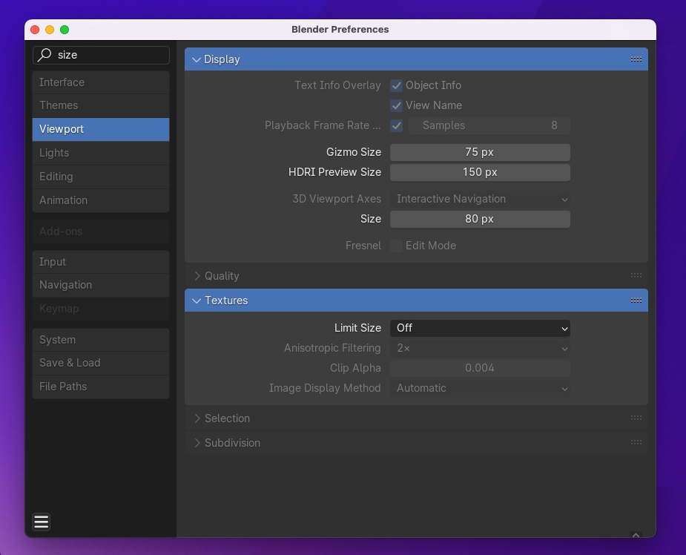Switch to the Themes tab

pyautogui.click(x=101, y=105)
